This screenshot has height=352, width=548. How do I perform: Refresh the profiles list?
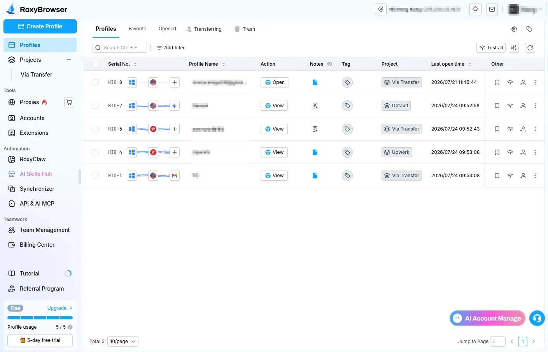(530, 48)
